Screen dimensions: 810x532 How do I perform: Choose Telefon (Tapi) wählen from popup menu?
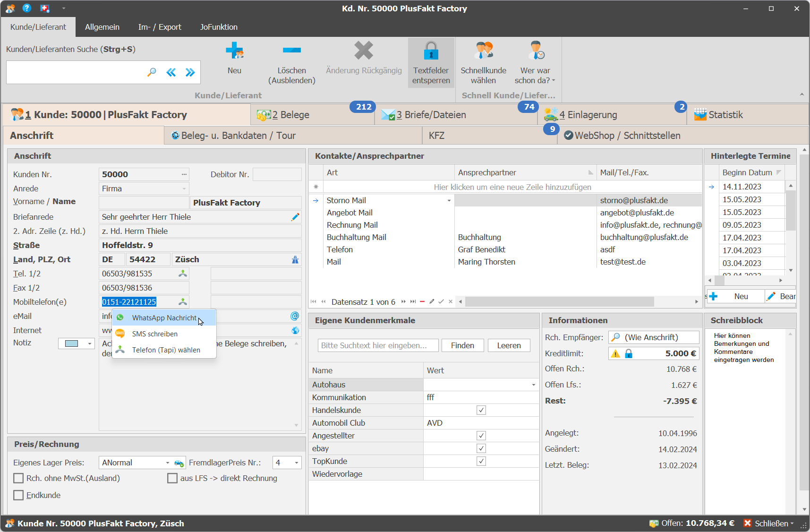(164, 350)
